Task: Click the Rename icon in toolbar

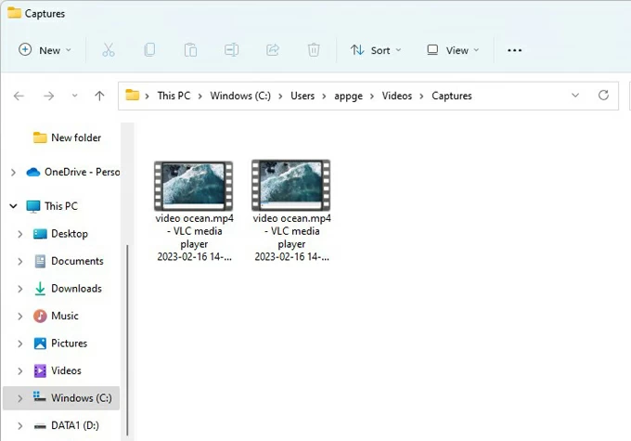Action: pos(232,50)
